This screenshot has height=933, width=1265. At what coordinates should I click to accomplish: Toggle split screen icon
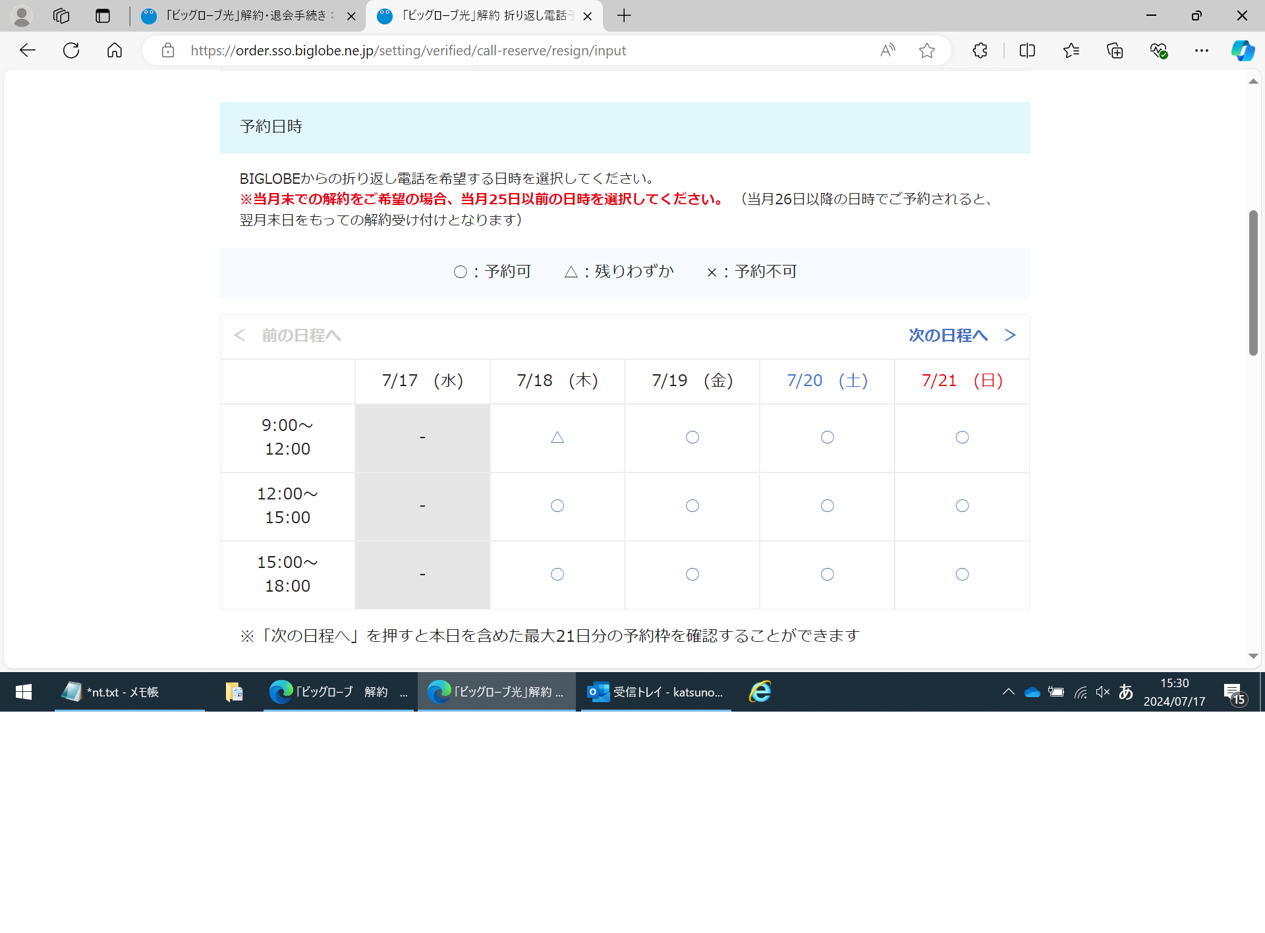[x=1027, y=51]
